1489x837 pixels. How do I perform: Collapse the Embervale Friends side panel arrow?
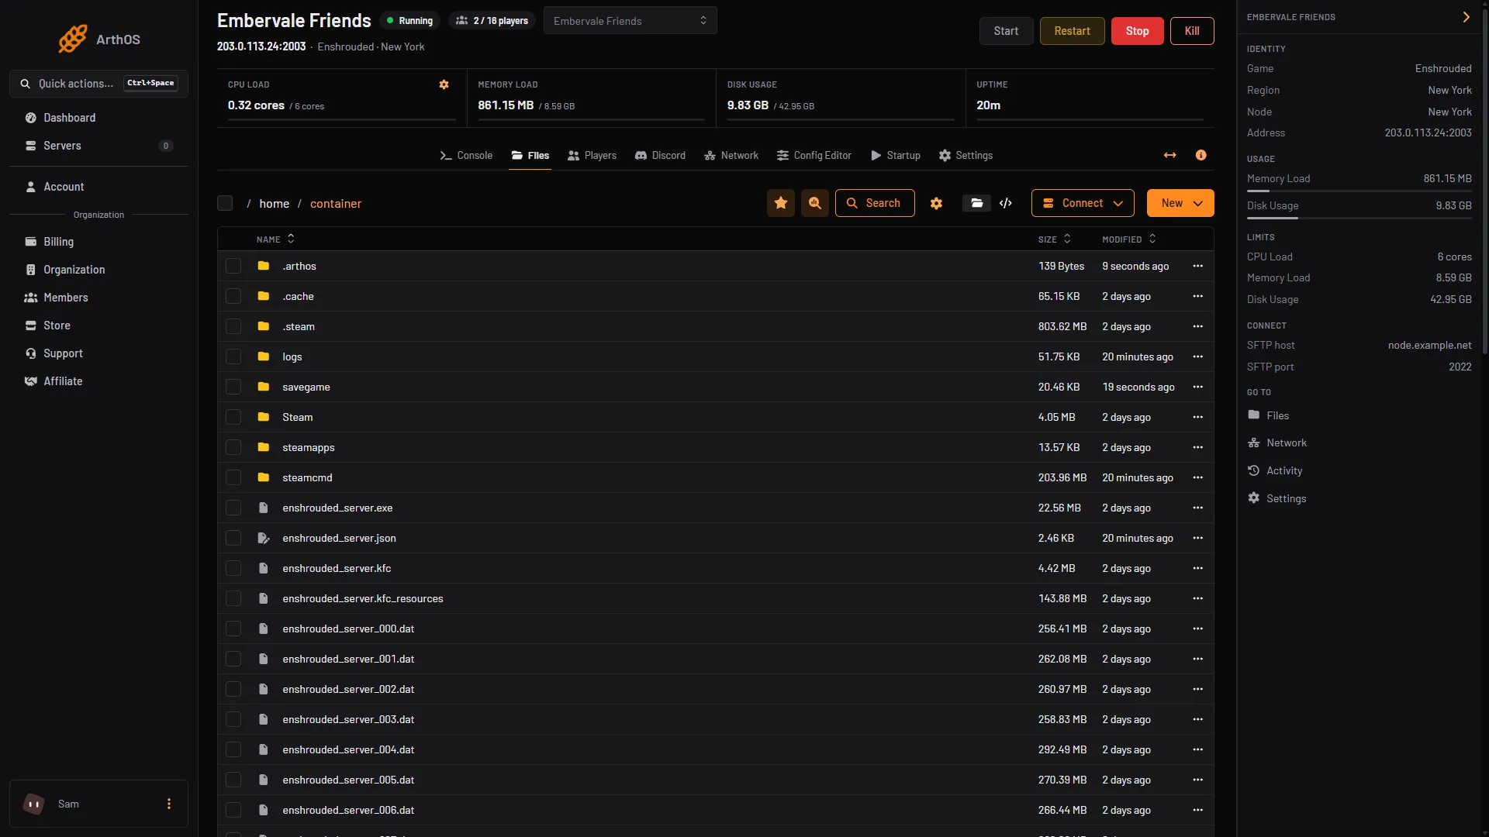pos(1466,17)
